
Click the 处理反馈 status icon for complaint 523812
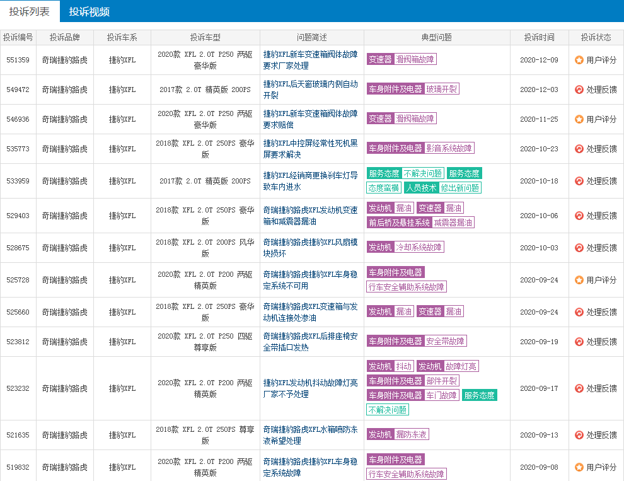point(579,342)
